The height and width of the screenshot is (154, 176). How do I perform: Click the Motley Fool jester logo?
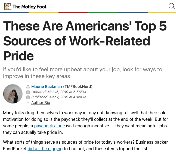pyautogui.click(x=8, y=6)
